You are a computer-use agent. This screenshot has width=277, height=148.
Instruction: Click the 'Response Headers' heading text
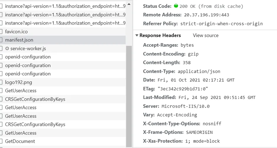160,35
